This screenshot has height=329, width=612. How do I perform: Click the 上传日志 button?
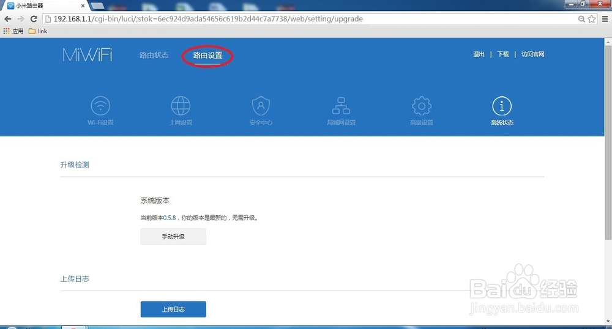tap(173, 309)
